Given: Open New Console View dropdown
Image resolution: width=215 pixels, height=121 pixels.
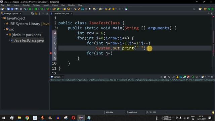Looking at the screenshot, I should tap(205, 77).
